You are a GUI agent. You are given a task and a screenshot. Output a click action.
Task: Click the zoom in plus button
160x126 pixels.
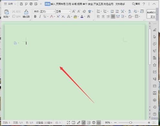click(149, 122)
